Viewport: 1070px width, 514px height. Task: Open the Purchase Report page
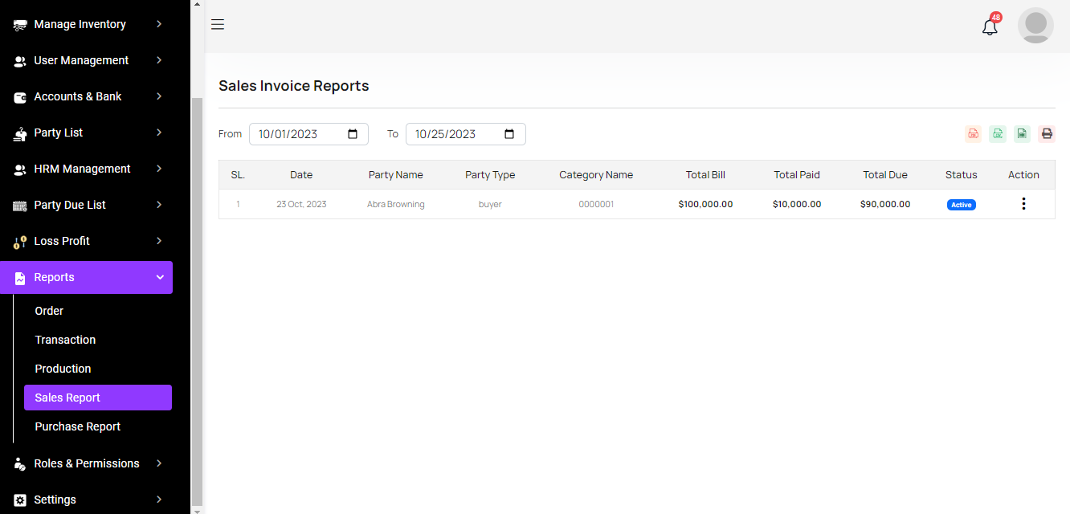pos(78,426)
